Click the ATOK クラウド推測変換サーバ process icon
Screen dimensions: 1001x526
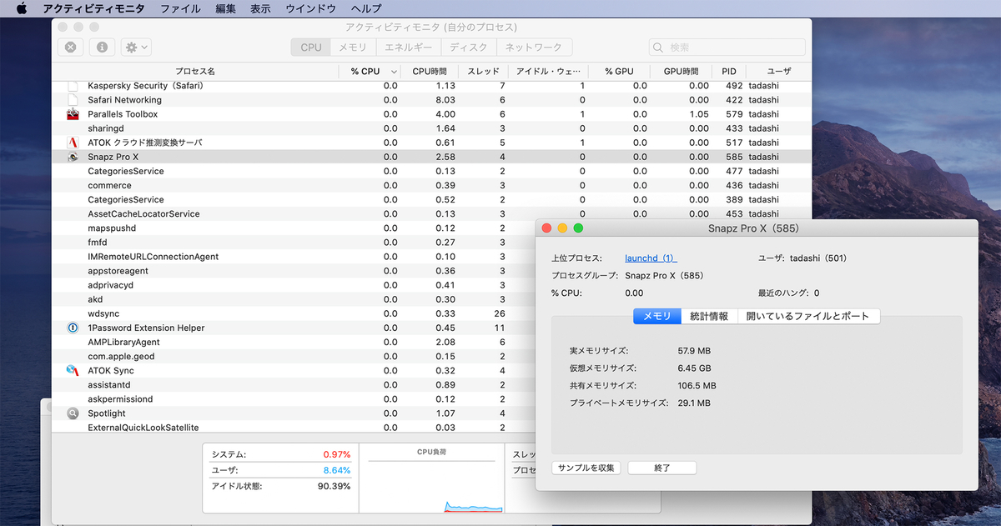click(73, 143)
